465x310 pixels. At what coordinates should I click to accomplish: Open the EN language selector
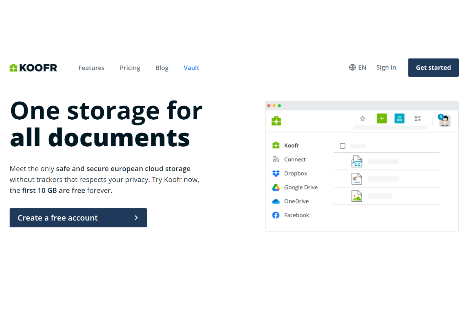(x=358, y=67)
